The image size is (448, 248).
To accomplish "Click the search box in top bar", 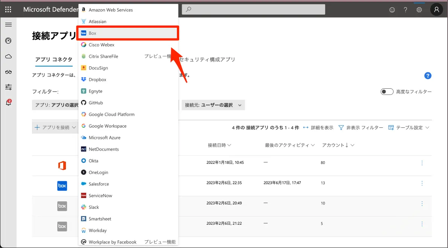I will (253, 9).
